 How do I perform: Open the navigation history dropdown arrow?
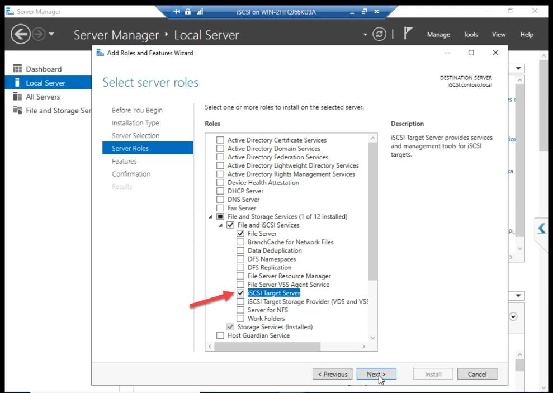pyautogui.click(x=51, y=34)
